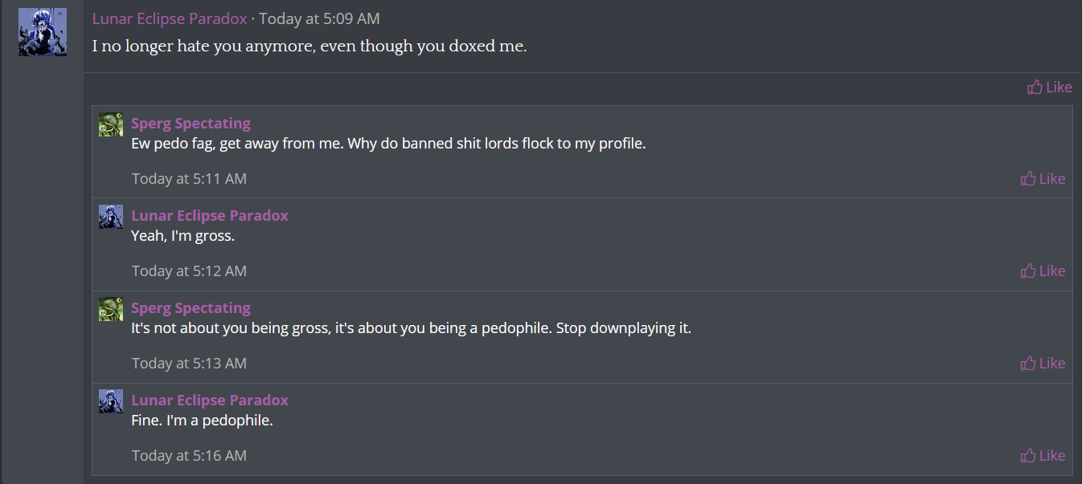Open the large avatar of the post author
Screen dimensions: 1082x484
coord(43,32)
